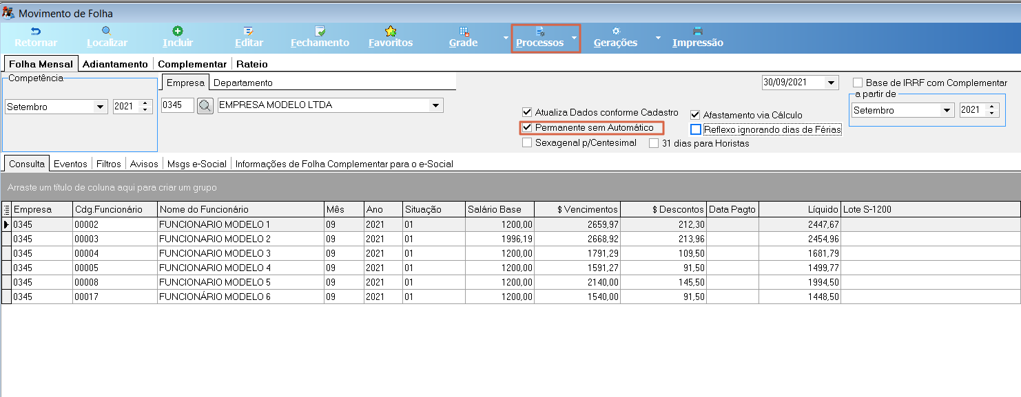Sort by $ Descontos column header

pyautogui.click(x=663, y=209)
